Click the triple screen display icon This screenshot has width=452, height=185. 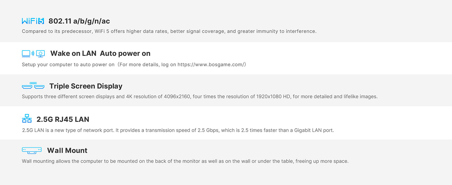click(33, 86)
